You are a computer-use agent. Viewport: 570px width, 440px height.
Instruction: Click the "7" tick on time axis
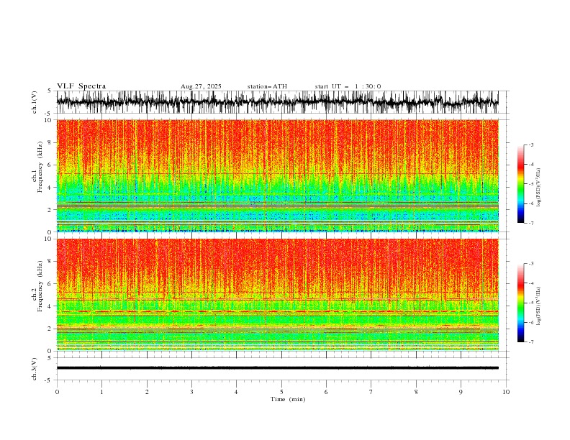371,392
